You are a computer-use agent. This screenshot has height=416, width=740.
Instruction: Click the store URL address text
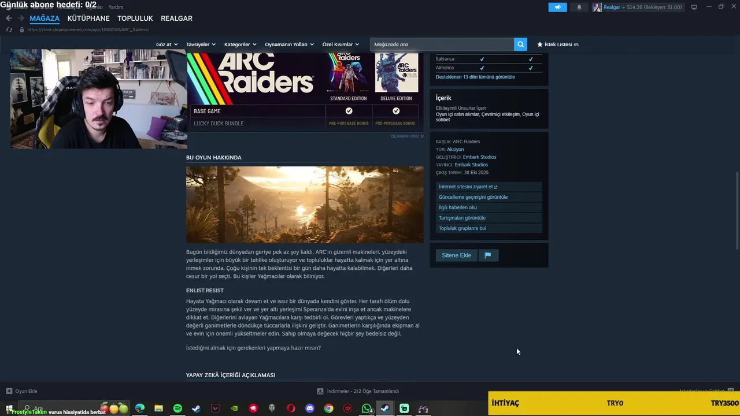(88, 29)
